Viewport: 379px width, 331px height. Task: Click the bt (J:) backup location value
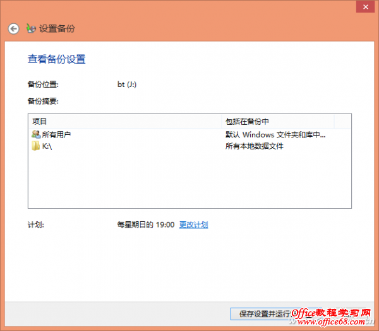coord(127,84)
